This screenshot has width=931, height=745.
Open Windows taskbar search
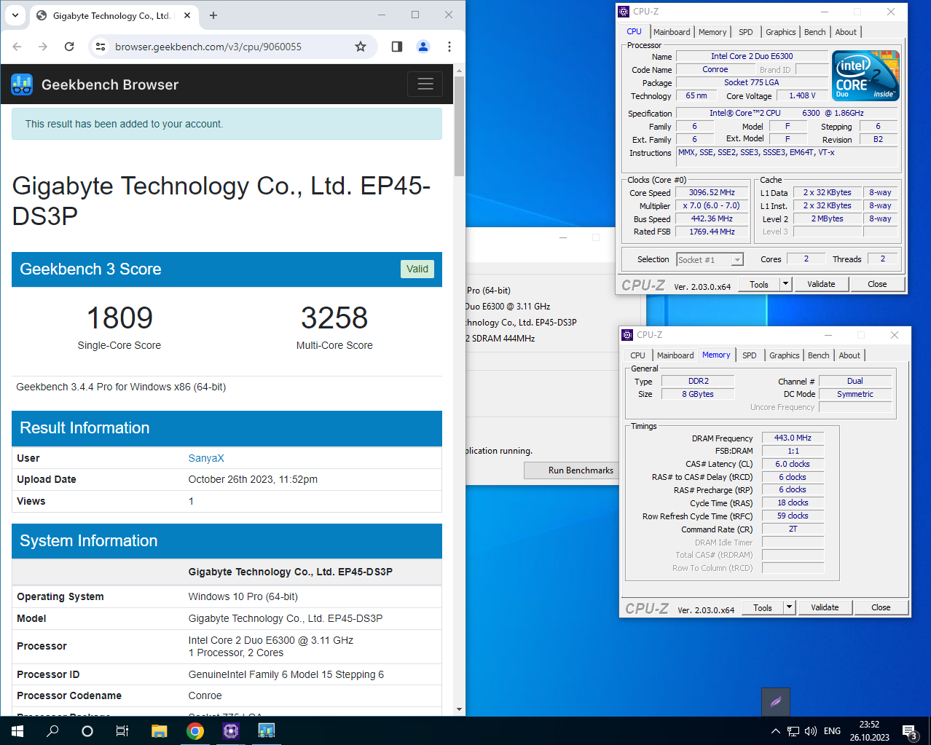point(52,731)
